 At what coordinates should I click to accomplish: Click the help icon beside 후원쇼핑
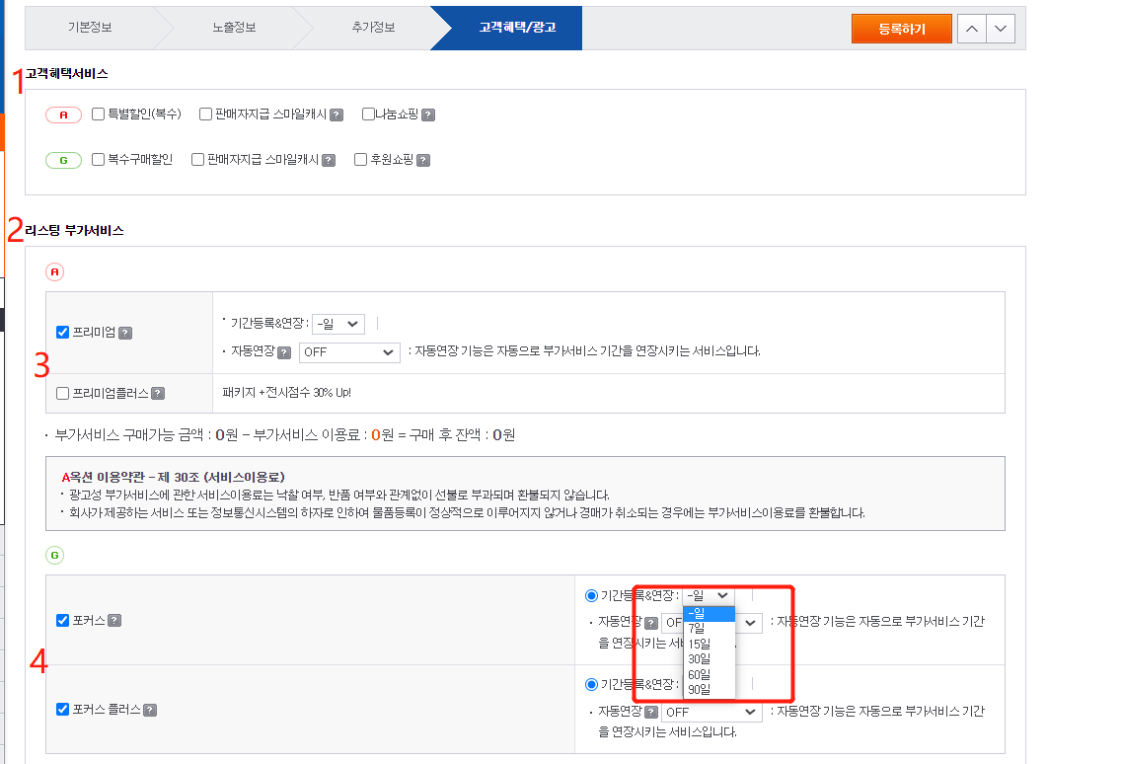click(423, 158)
